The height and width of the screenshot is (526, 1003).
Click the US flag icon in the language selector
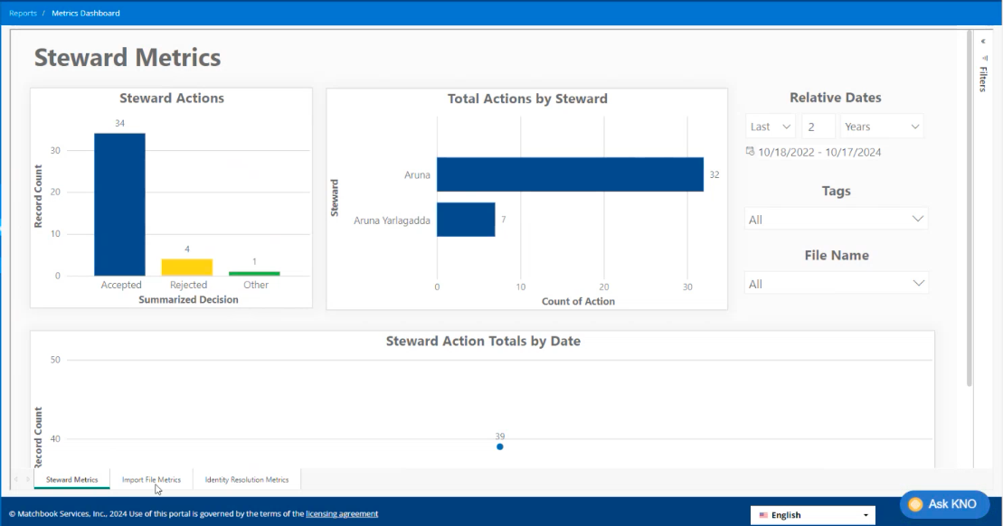[763, 515]
